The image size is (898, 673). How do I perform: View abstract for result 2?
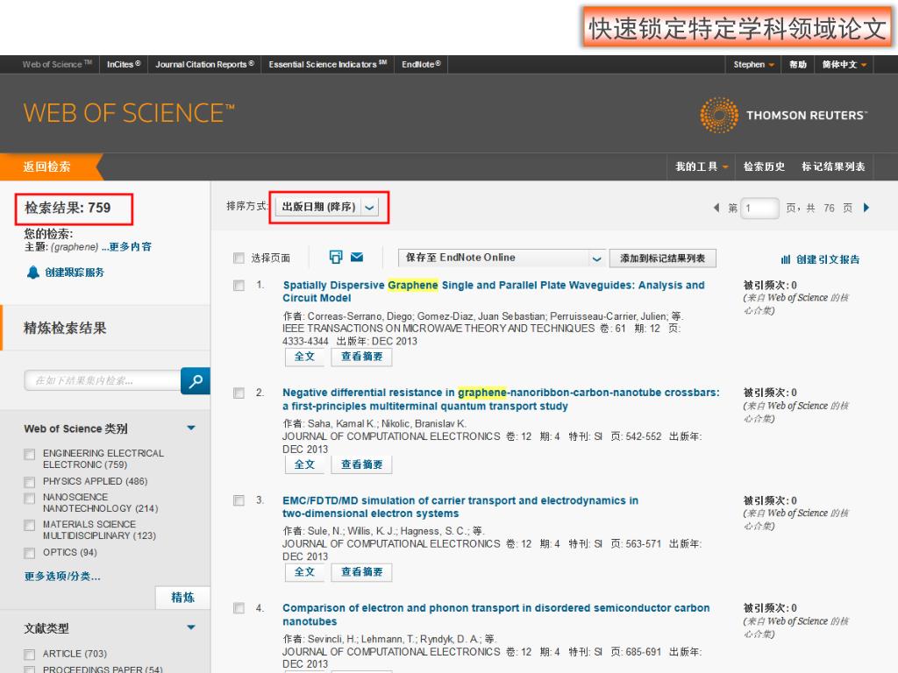coord(362,464)
